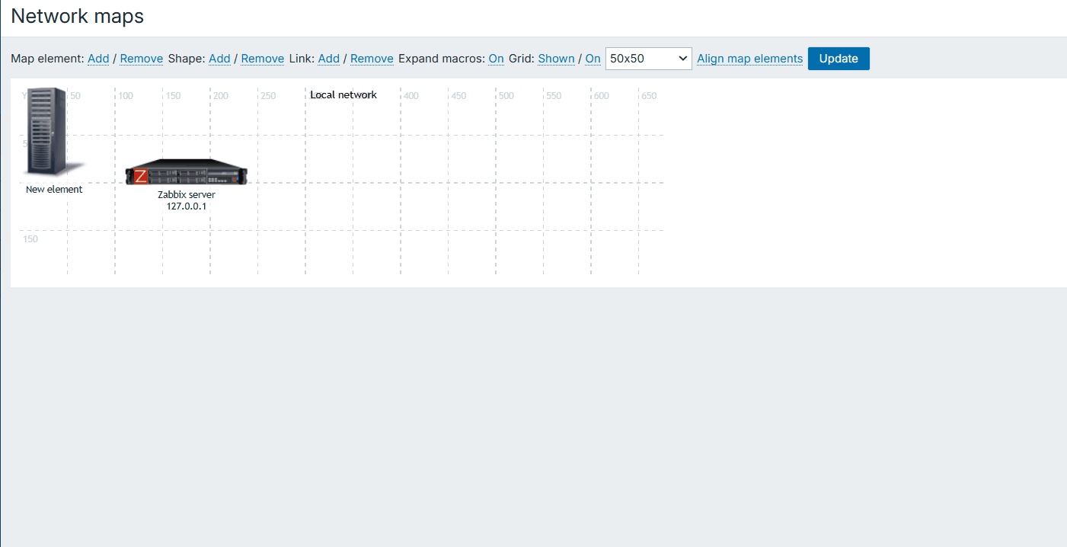Viewport: 1067px width, 547px height.
Task: Add a new shape to map
Action: [219, 59]
